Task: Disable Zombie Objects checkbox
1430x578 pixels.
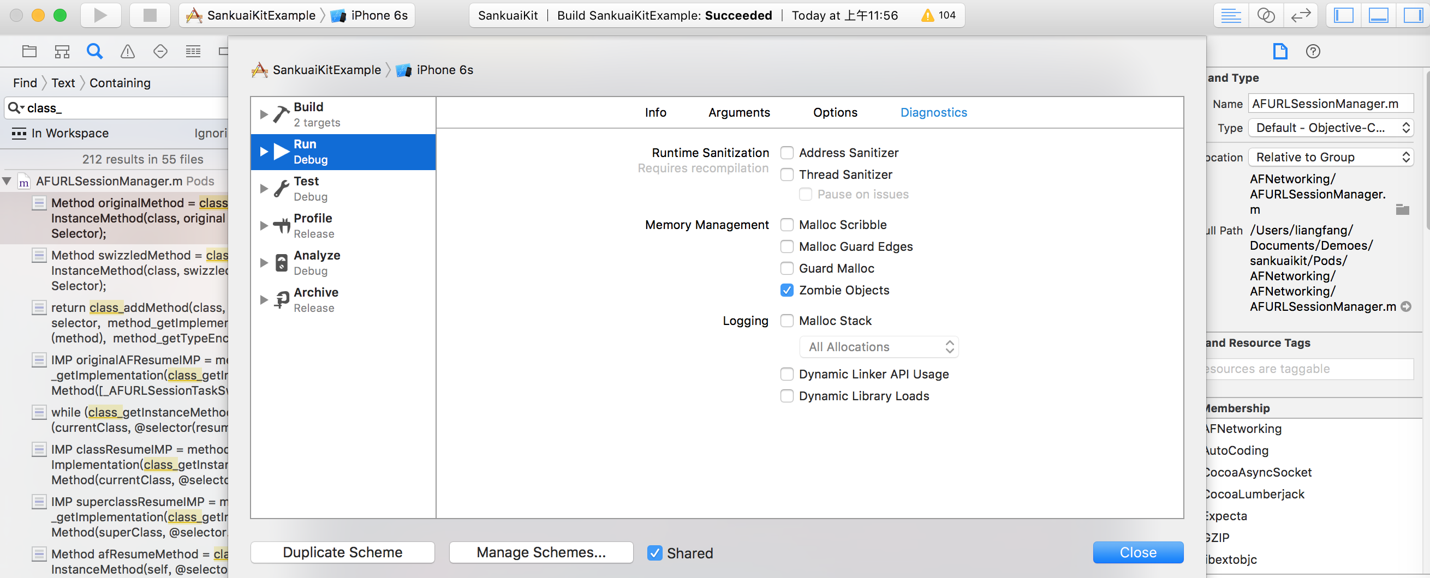Action: 786,290
